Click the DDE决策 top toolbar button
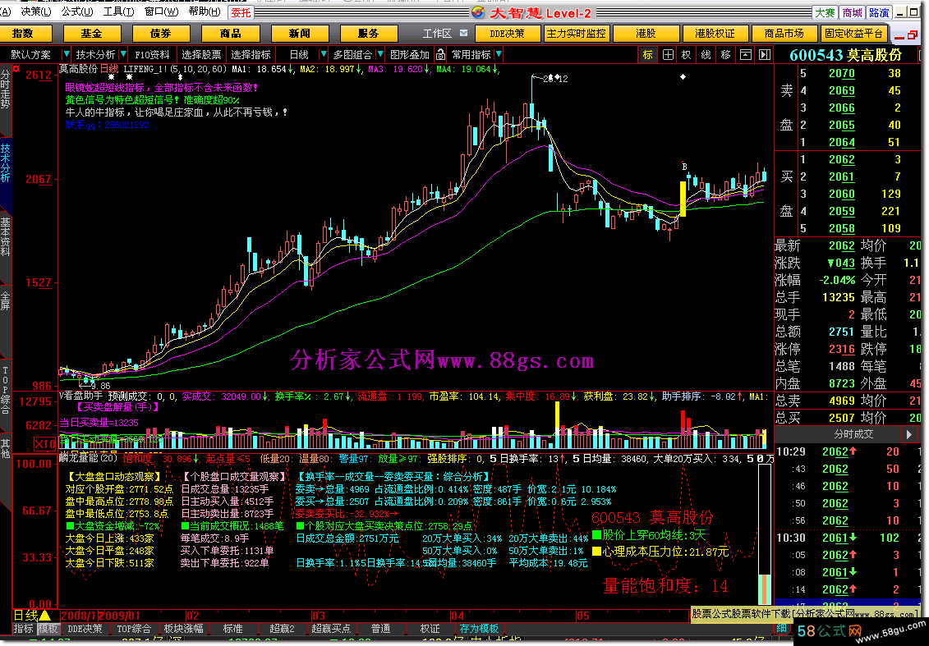This screenshot has height=646, width=929. [507, 33]
